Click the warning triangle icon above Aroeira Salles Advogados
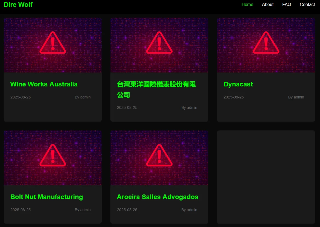Viewport: 320px width, 227px height. click(159, 156)
